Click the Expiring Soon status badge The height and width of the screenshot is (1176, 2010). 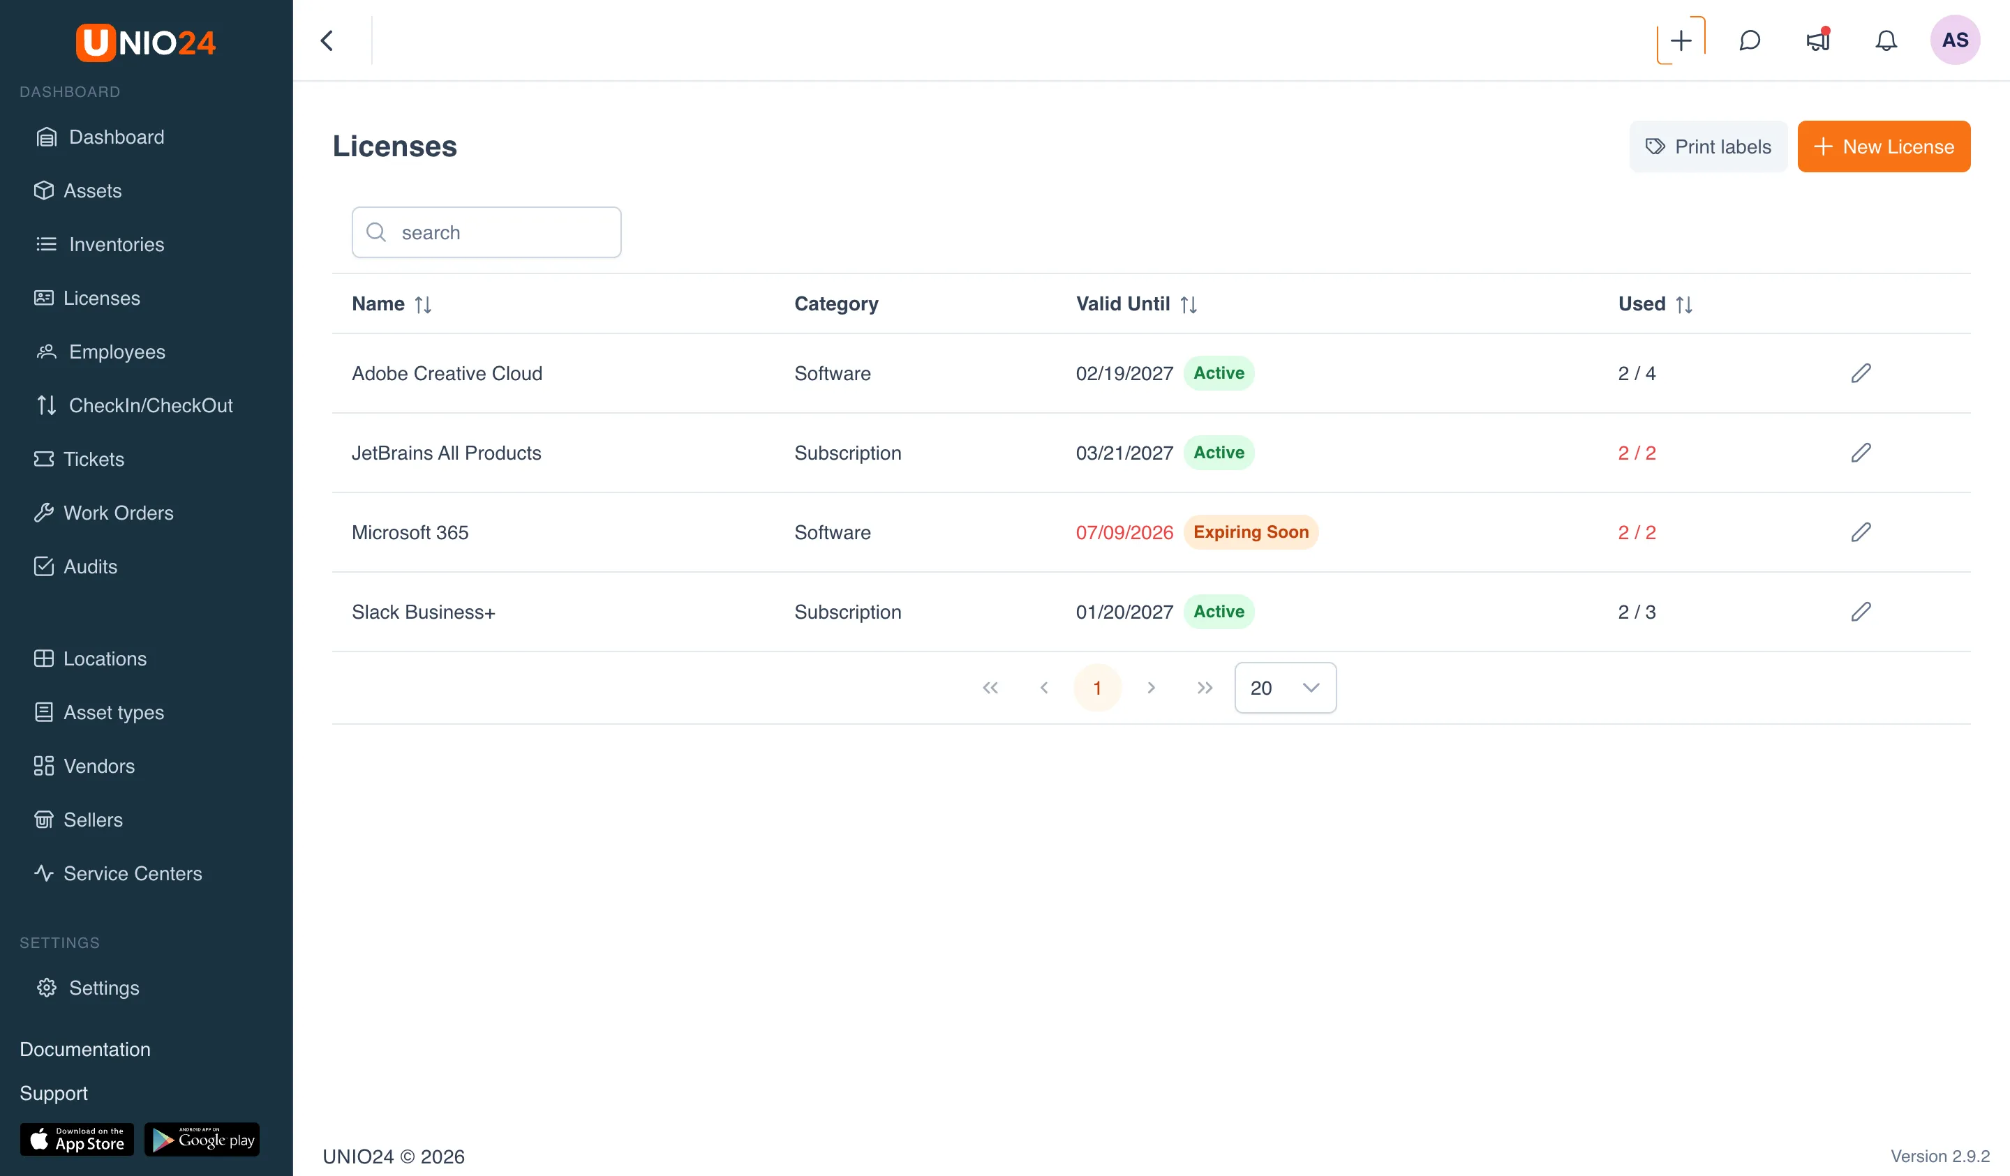(1251, 532)
